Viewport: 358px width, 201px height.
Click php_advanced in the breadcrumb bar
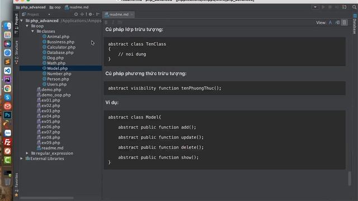pos(31,7)
